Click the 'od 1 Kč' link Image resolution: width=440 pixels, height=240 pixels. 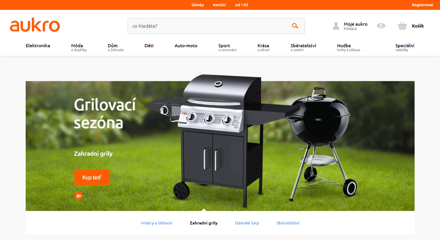242,5
